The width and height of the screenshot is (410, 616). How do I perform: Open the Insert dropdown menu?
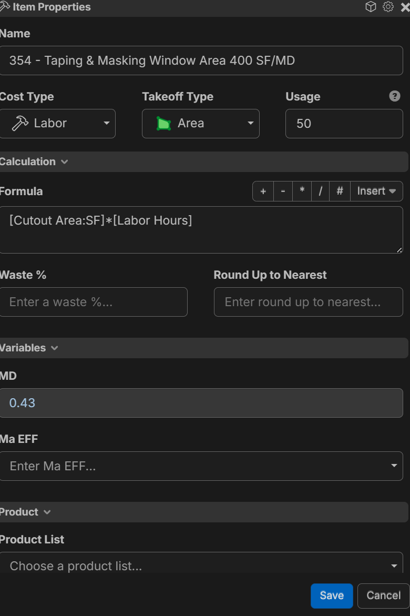(x=376, y=191)
